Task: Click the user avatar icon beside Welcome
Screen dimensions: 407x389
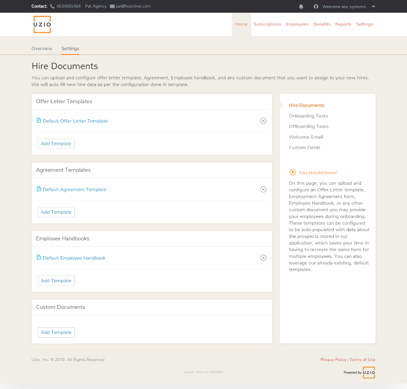Action: point(316,7)
